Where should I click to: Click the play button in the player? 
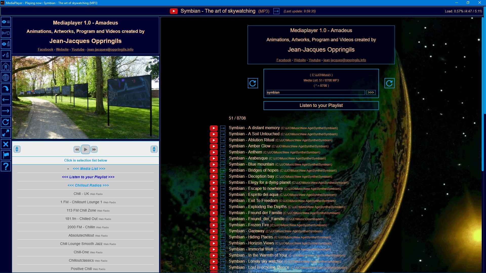coord(86,149)
